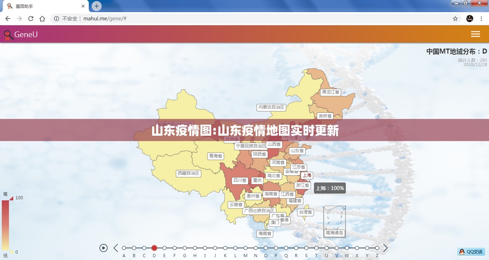Click the 海南省 map label
The image size is (489, 260).
[265, 234]
